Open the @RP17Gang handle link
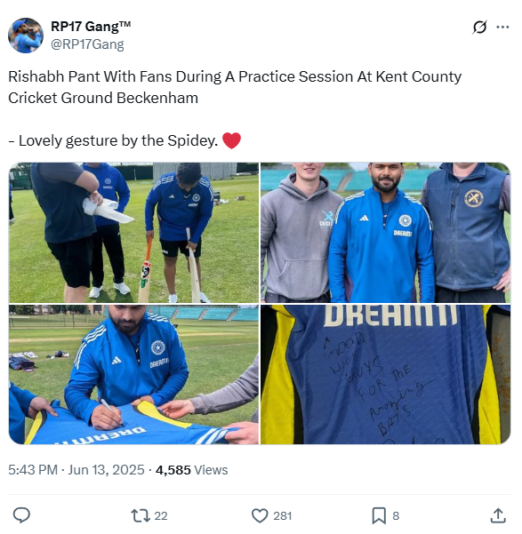The height and width of the screenshot is (534, 522). 87,44
